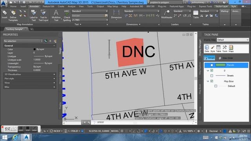Viewport: 251px width, 141px height.
Task: Open Tools icon in Task Pane
Action: click(225, 49)
